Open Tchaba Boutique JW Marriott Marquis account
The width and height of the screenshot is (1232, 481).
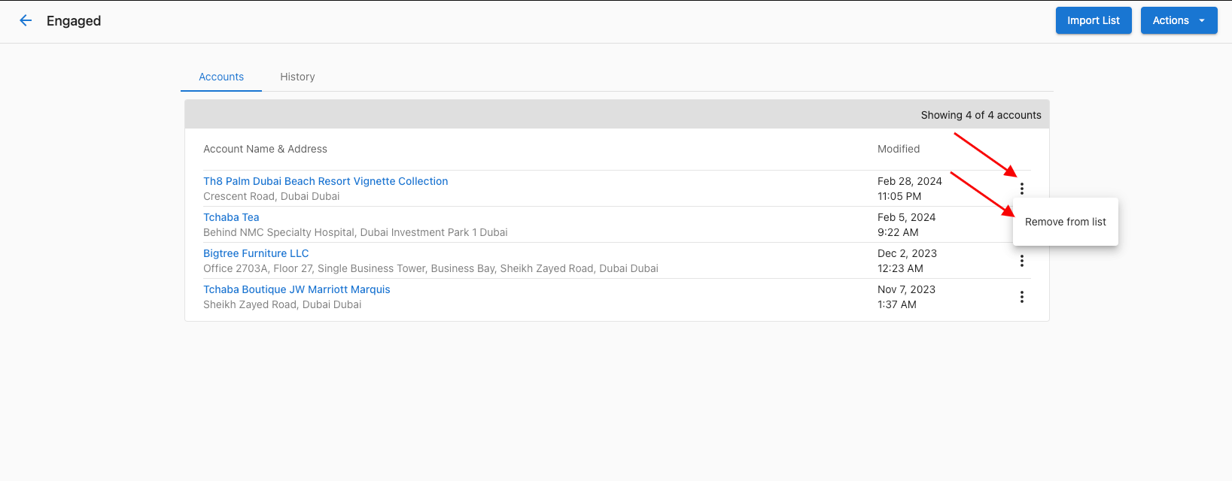[297, 289]
